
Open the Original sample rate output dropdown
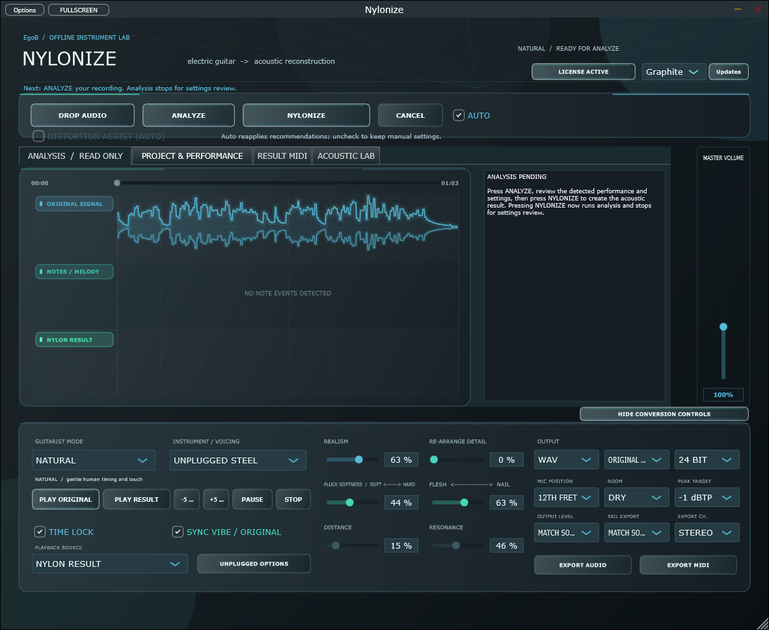(x=636, y=459)
